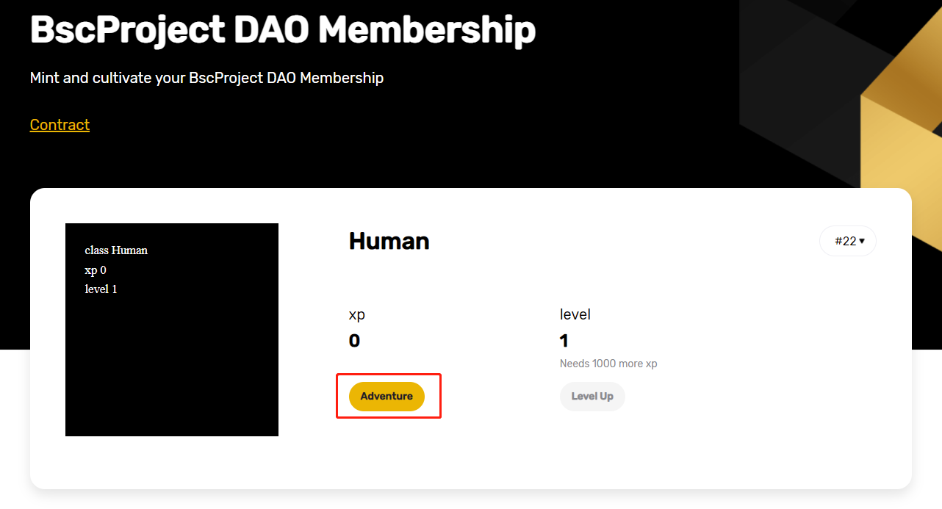Image resolution: width=942 pixels, height=509 pixels.
Task: Click the Level Up button
Action: pyautogui.click(x=592, y=397)
